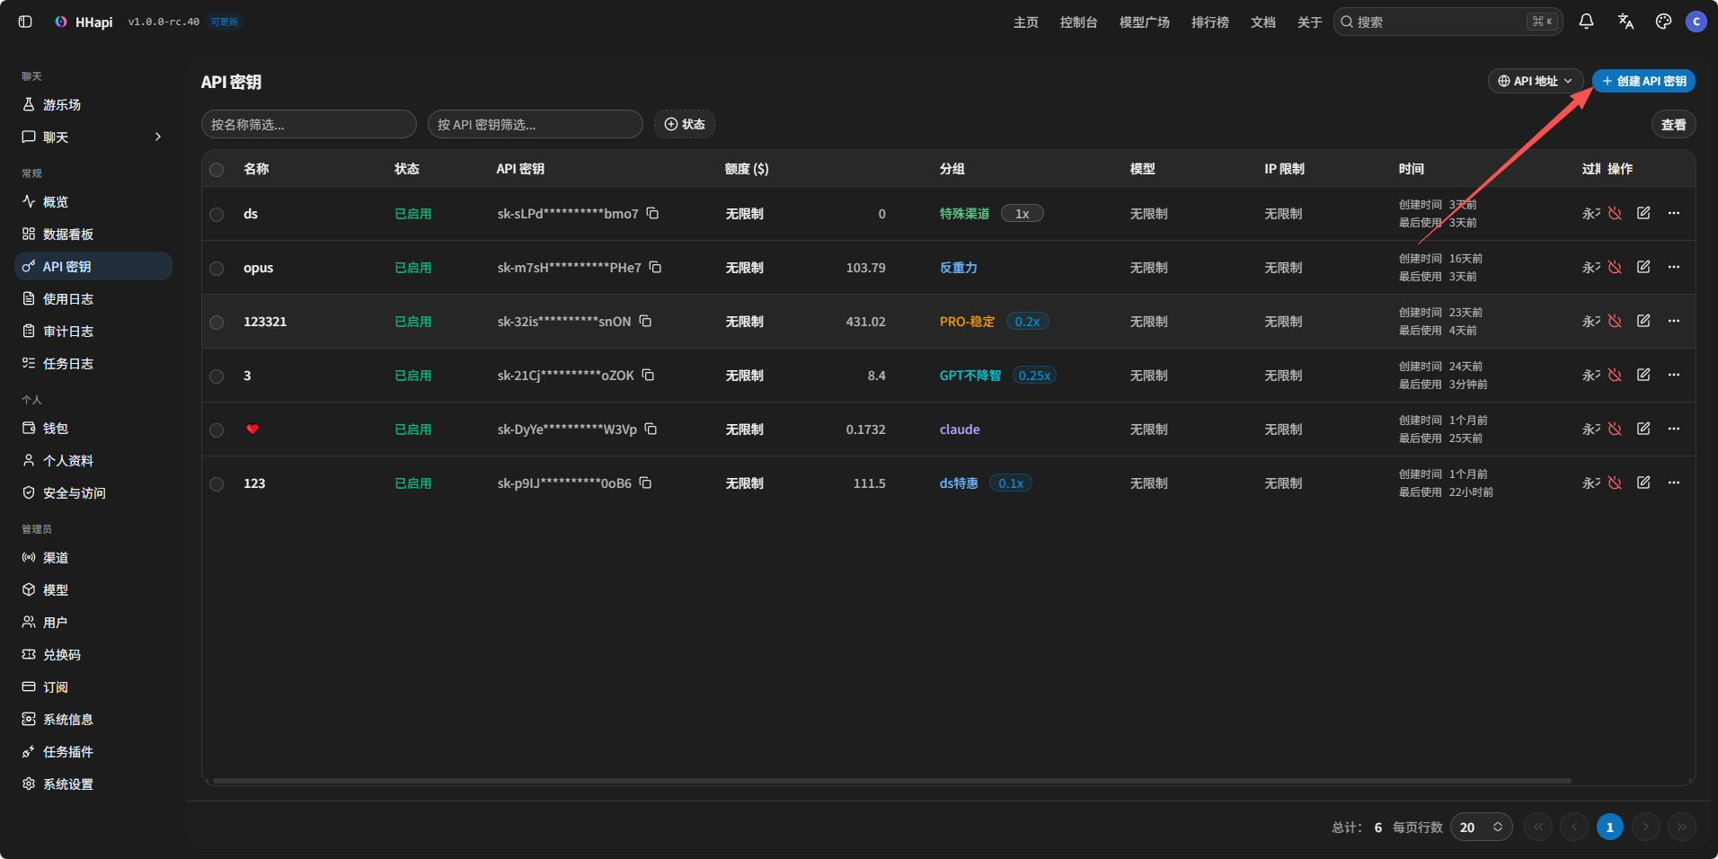
Task: Open the notifications bell
Action: pyautogui.click(x=1587, y=22)
